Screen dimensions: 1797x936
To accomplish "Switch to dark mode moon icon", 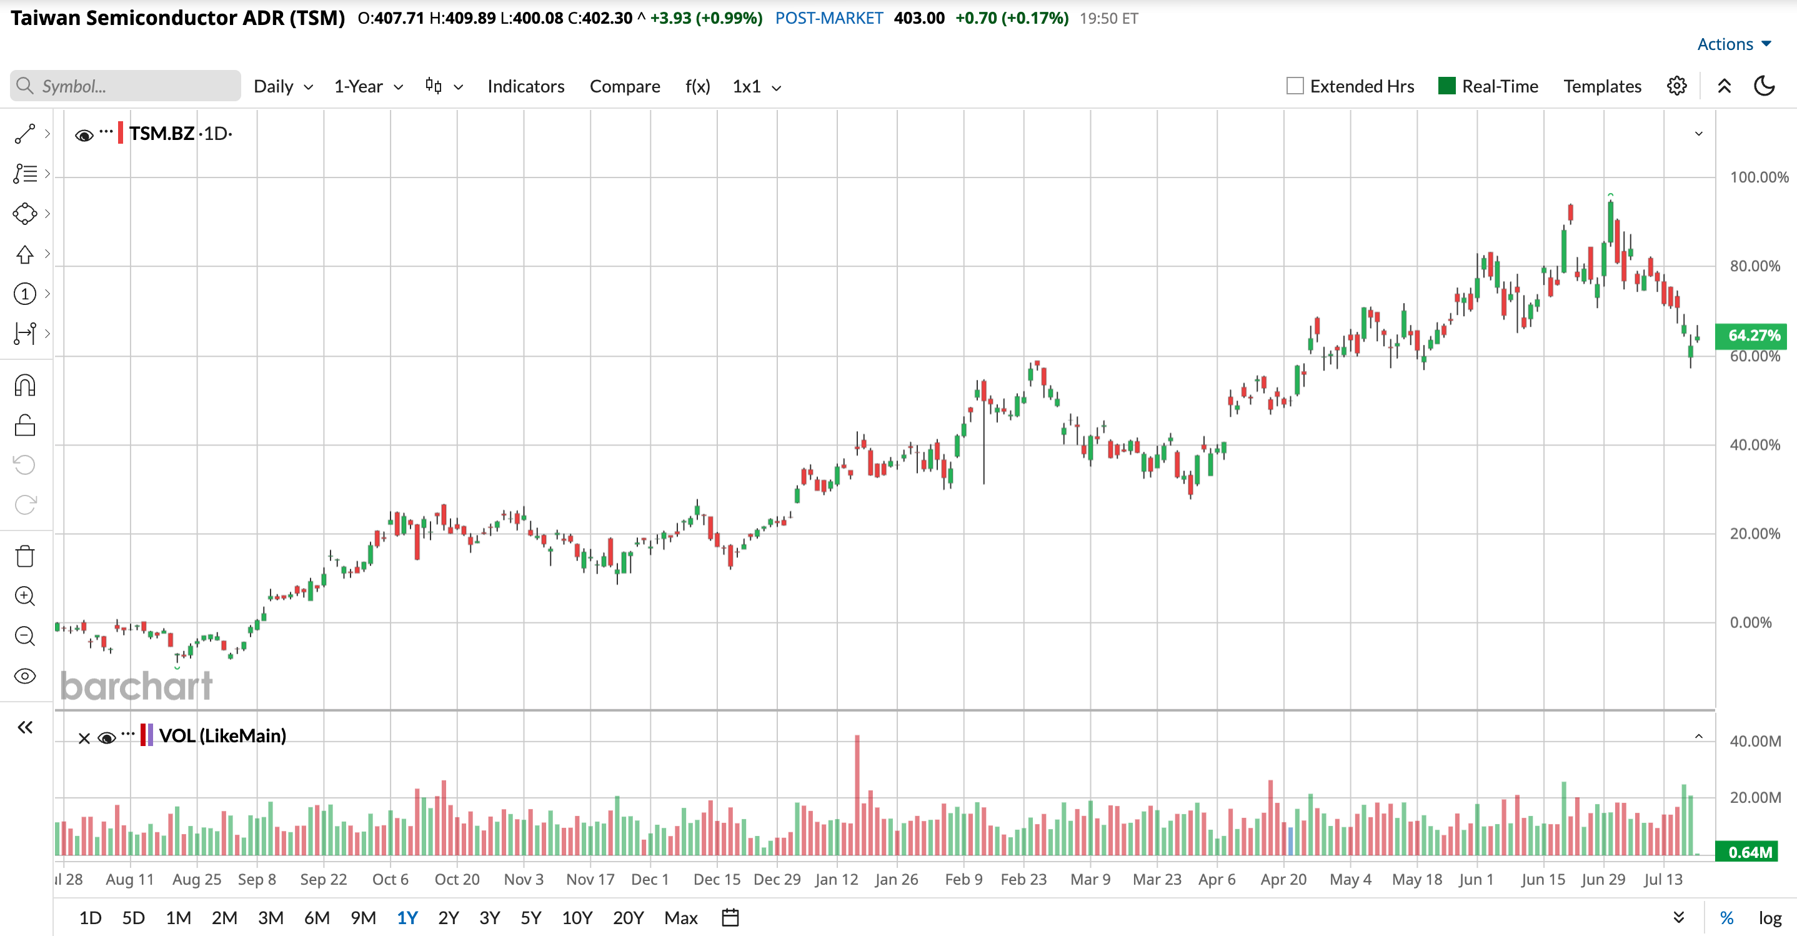I will point(1765,86).
